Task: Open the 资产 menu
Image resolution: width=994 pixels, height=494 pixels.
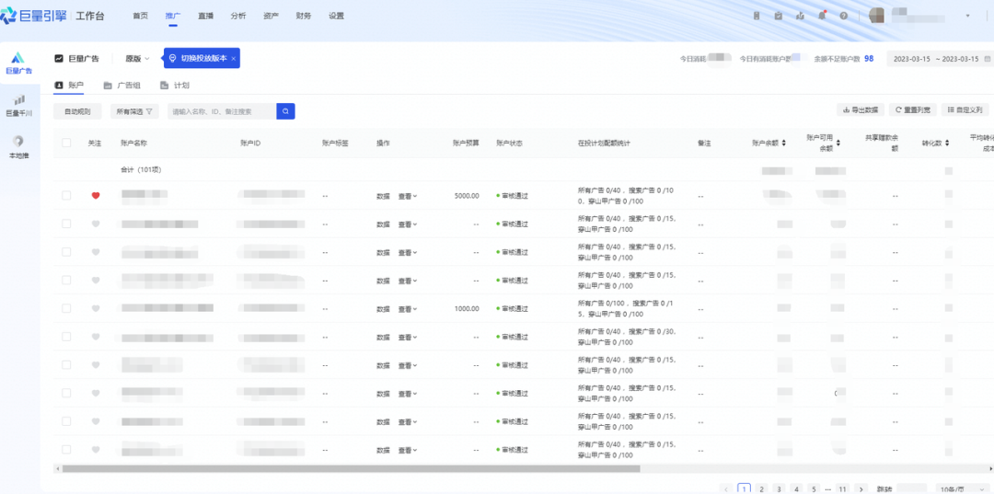Action: click(271, 16)
